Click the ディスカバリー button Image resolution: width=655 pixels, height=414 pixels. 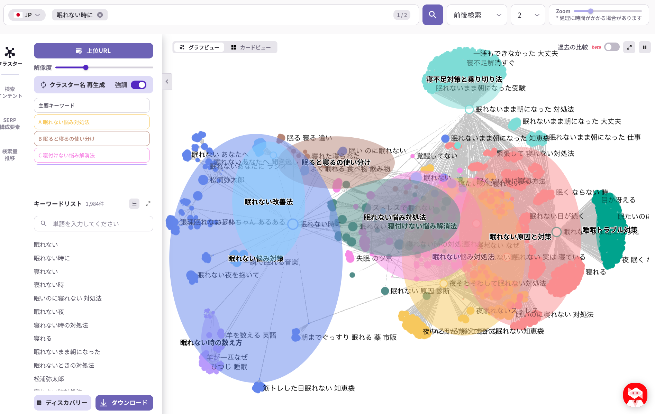[63, 403]
